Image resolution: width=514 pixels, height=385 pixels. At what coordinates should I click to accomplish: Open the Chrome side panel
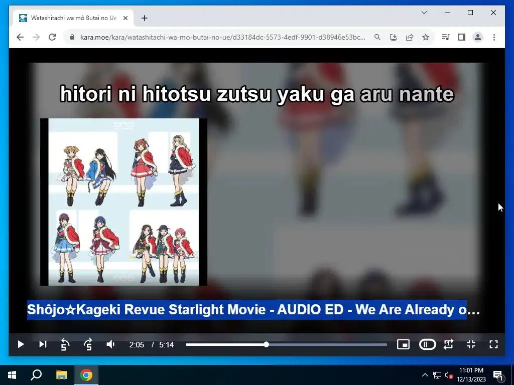coord(462,37)
